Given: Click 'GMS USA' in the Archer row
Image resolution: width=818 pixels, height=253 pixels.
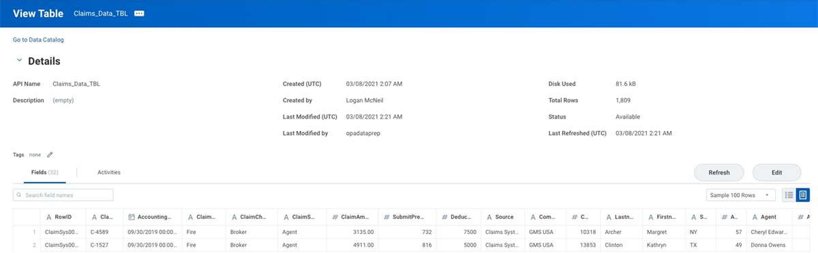Looking at the screenshot, I should click(x=541, y=232).
